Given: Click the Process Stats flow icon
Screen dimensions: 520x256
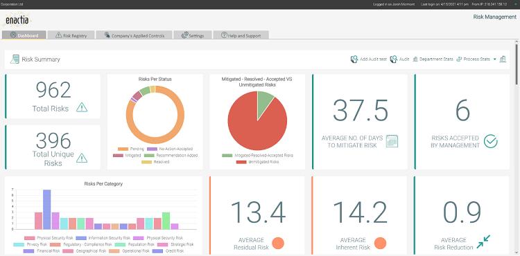Looking at the screenshot, I should coord(459,60).
